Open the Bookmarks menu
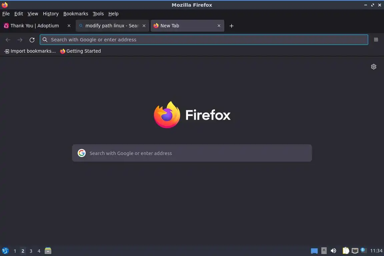 pyautogui.click(x=76, y=14)
